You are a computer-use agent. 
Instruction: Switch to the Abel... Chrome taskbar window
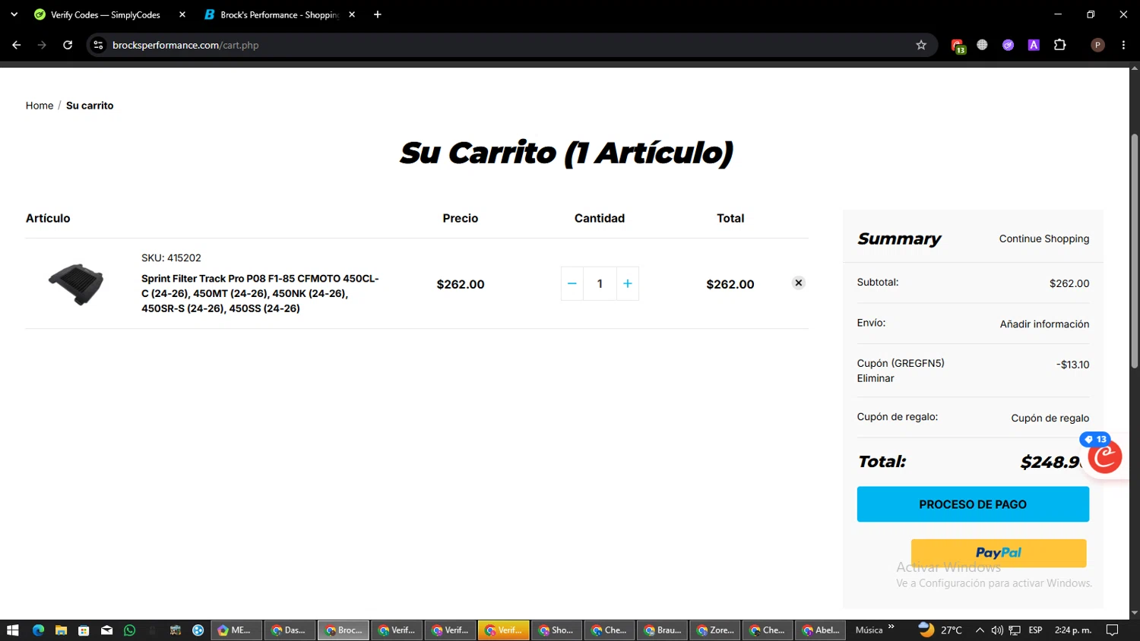[x=821, y=630]
